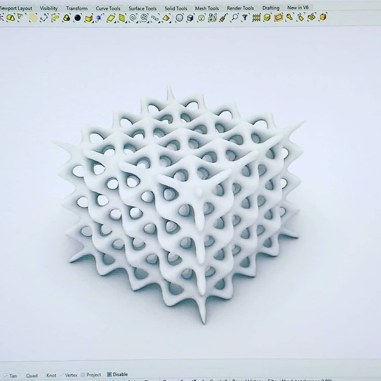Screen dimensions: 381x381
Task: Click the magnifying glass zoom icon
Action: coord(234,18)
